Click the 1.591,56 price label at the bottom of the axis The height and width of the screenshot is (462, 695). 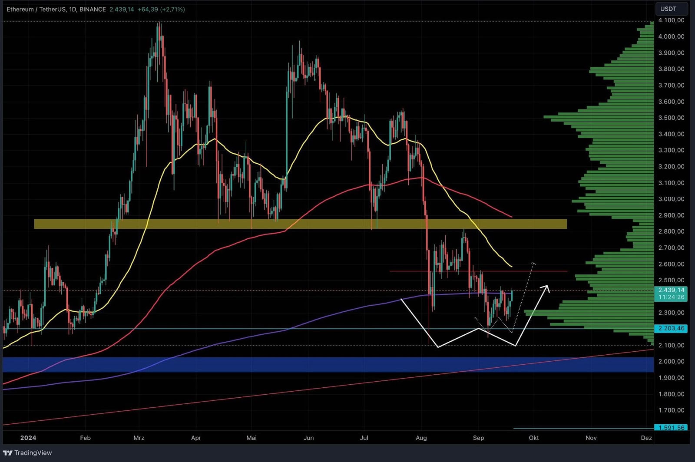671,428
